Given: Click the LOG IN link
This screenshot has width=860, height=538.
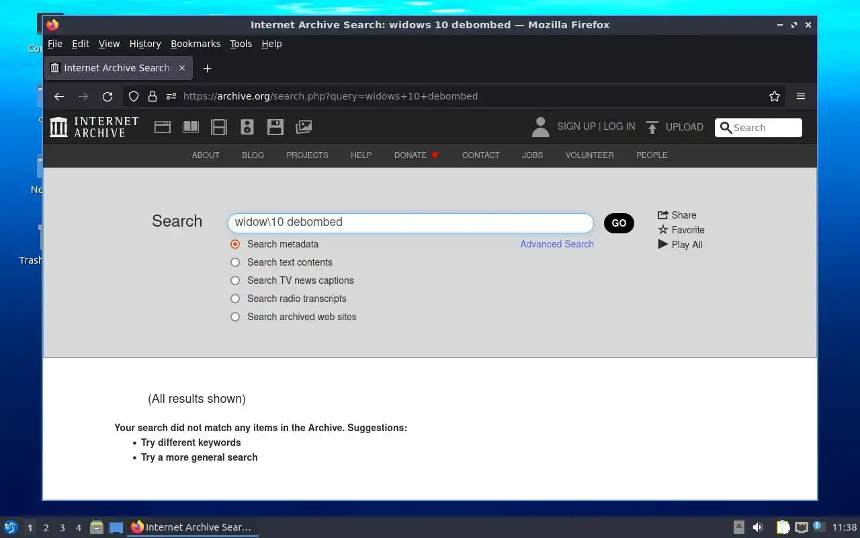Looking at the screenshot, I should (619, 126).
